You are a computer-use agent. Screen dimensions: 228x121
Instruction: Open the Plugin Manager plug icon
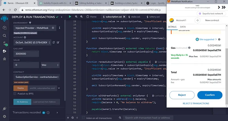tap(4, 109)
